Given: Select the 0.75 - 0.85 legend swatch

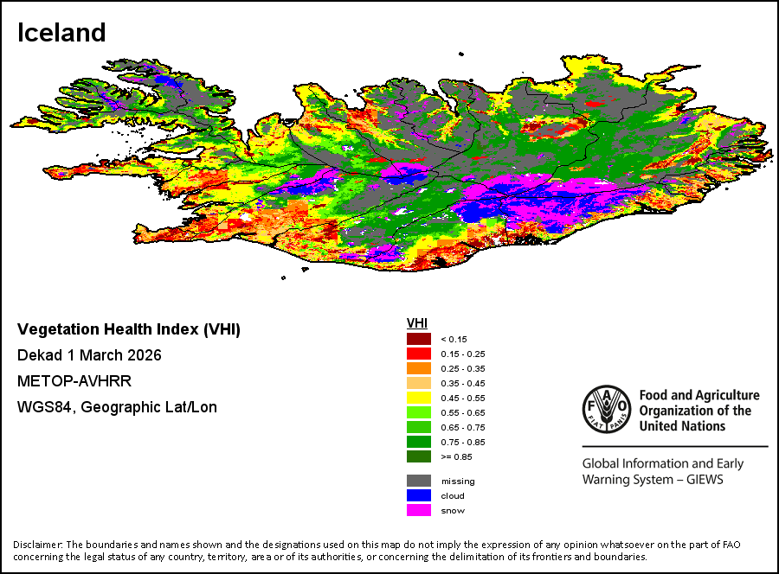Looking at the screenshot, I should (419, 442).
